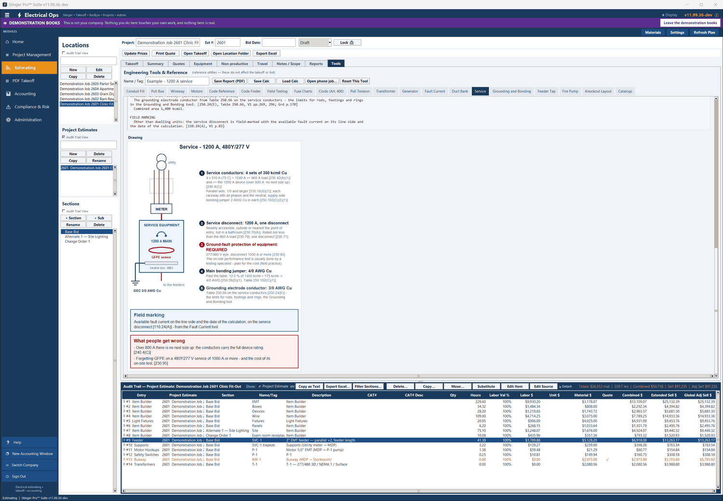The image size is (723, 501).
Task: Click the New Accounting Window icon
Action: [7, 454]
